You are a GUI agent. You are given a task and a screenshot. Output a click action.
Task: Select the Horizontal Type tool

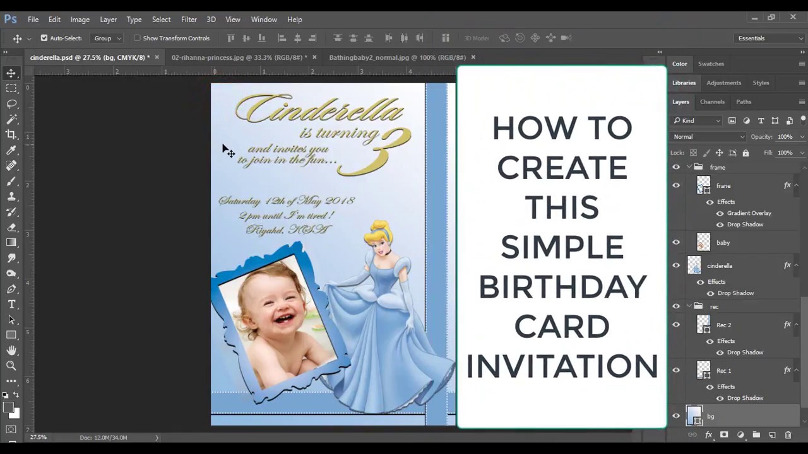click(11, 304)
